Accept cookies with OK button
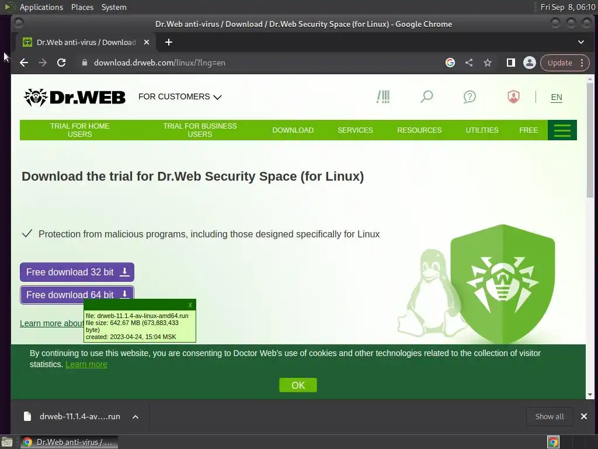This screenshot has width=598, height=449. point(298,385)
